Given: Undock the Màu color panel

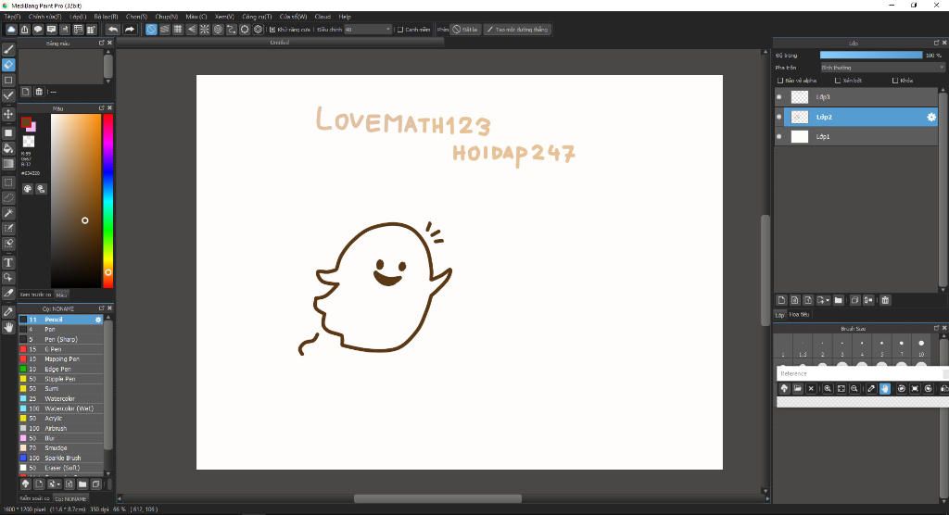Looking at the screenshot, I should 101,107.
